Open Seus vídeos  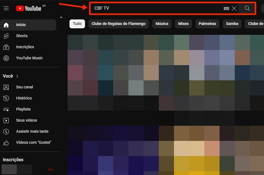click(27, 120)
